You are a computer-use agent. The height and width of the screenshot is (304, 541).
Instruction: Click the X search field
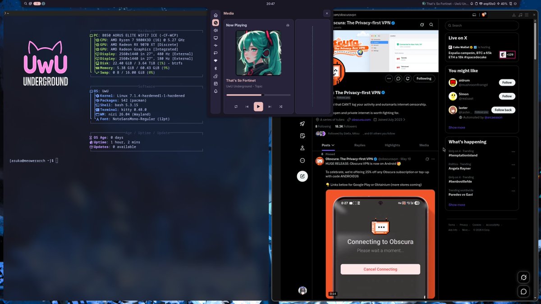click(482, 25)
